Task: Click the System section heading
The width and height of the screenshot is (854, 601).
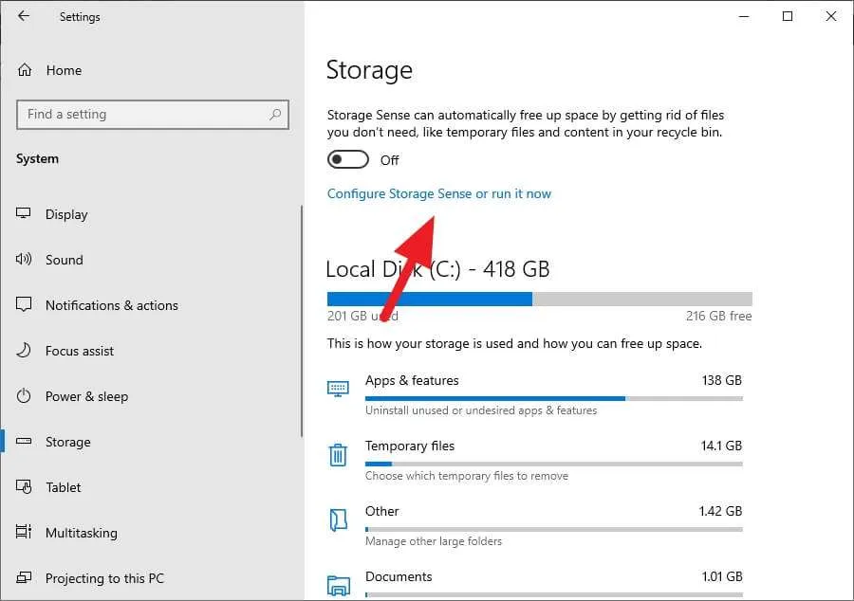Action: 37,158
